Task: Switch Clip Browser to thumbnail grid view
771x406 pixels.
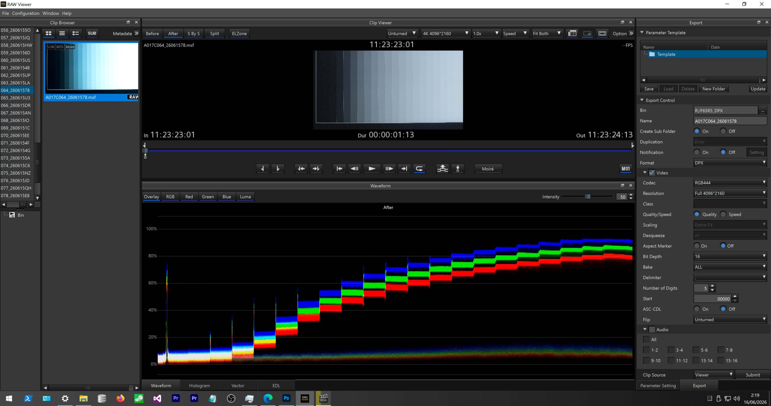Action: coord(48,33)
